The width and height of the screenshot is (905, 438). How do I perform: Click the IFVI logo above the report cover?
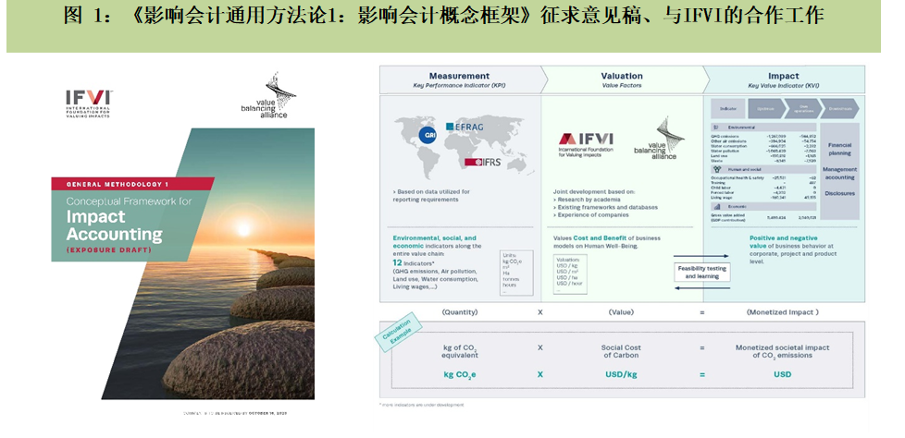(89, 103)
